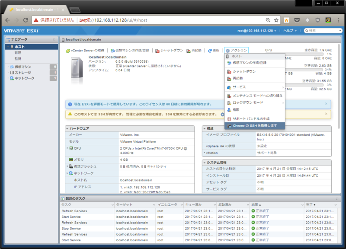Open the Chrome three-dot menu
This screenshot has height=249, width=346.
coord(339,20)
